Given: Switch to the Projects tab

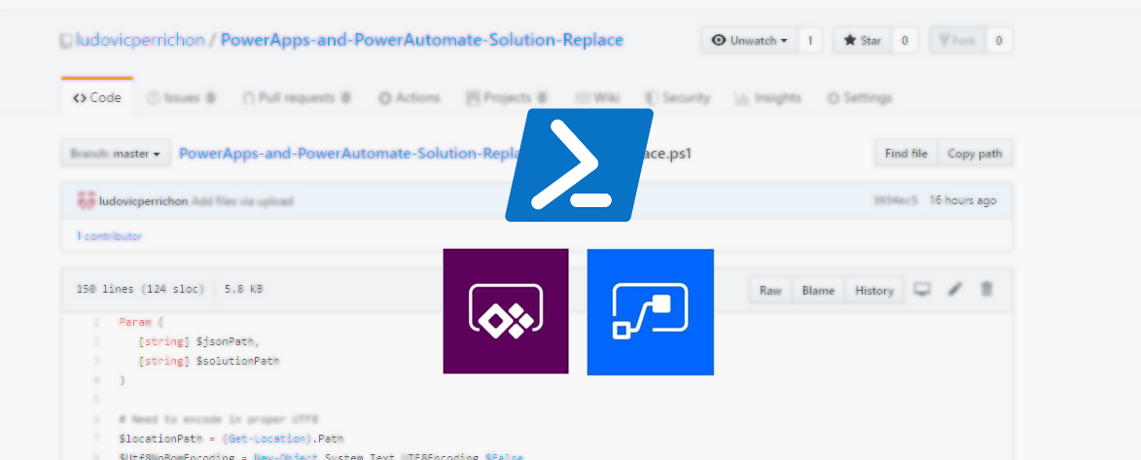Looking at the screenshot, I should (507, 97).
